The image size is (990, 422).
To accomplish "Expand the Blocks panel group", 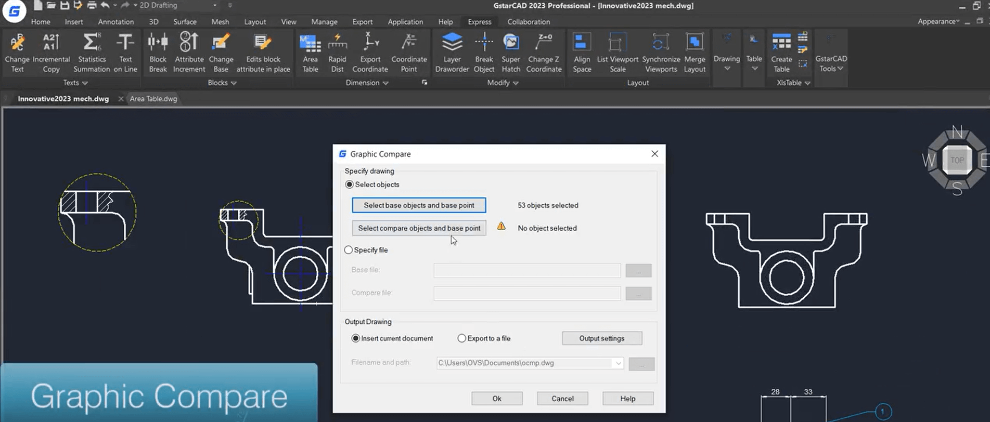I will [x=222, y=83].
